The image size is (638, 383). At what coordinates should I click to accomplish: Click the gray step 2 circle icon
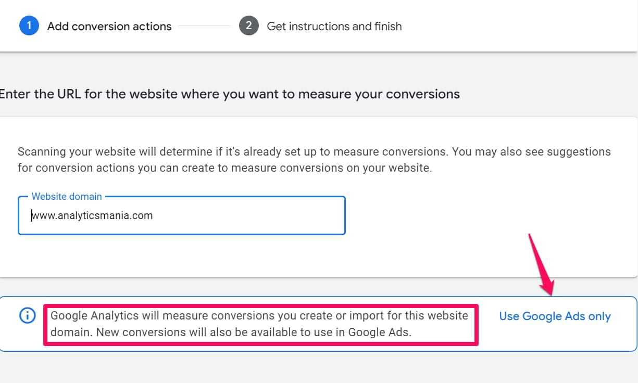(x=249, y=25)
